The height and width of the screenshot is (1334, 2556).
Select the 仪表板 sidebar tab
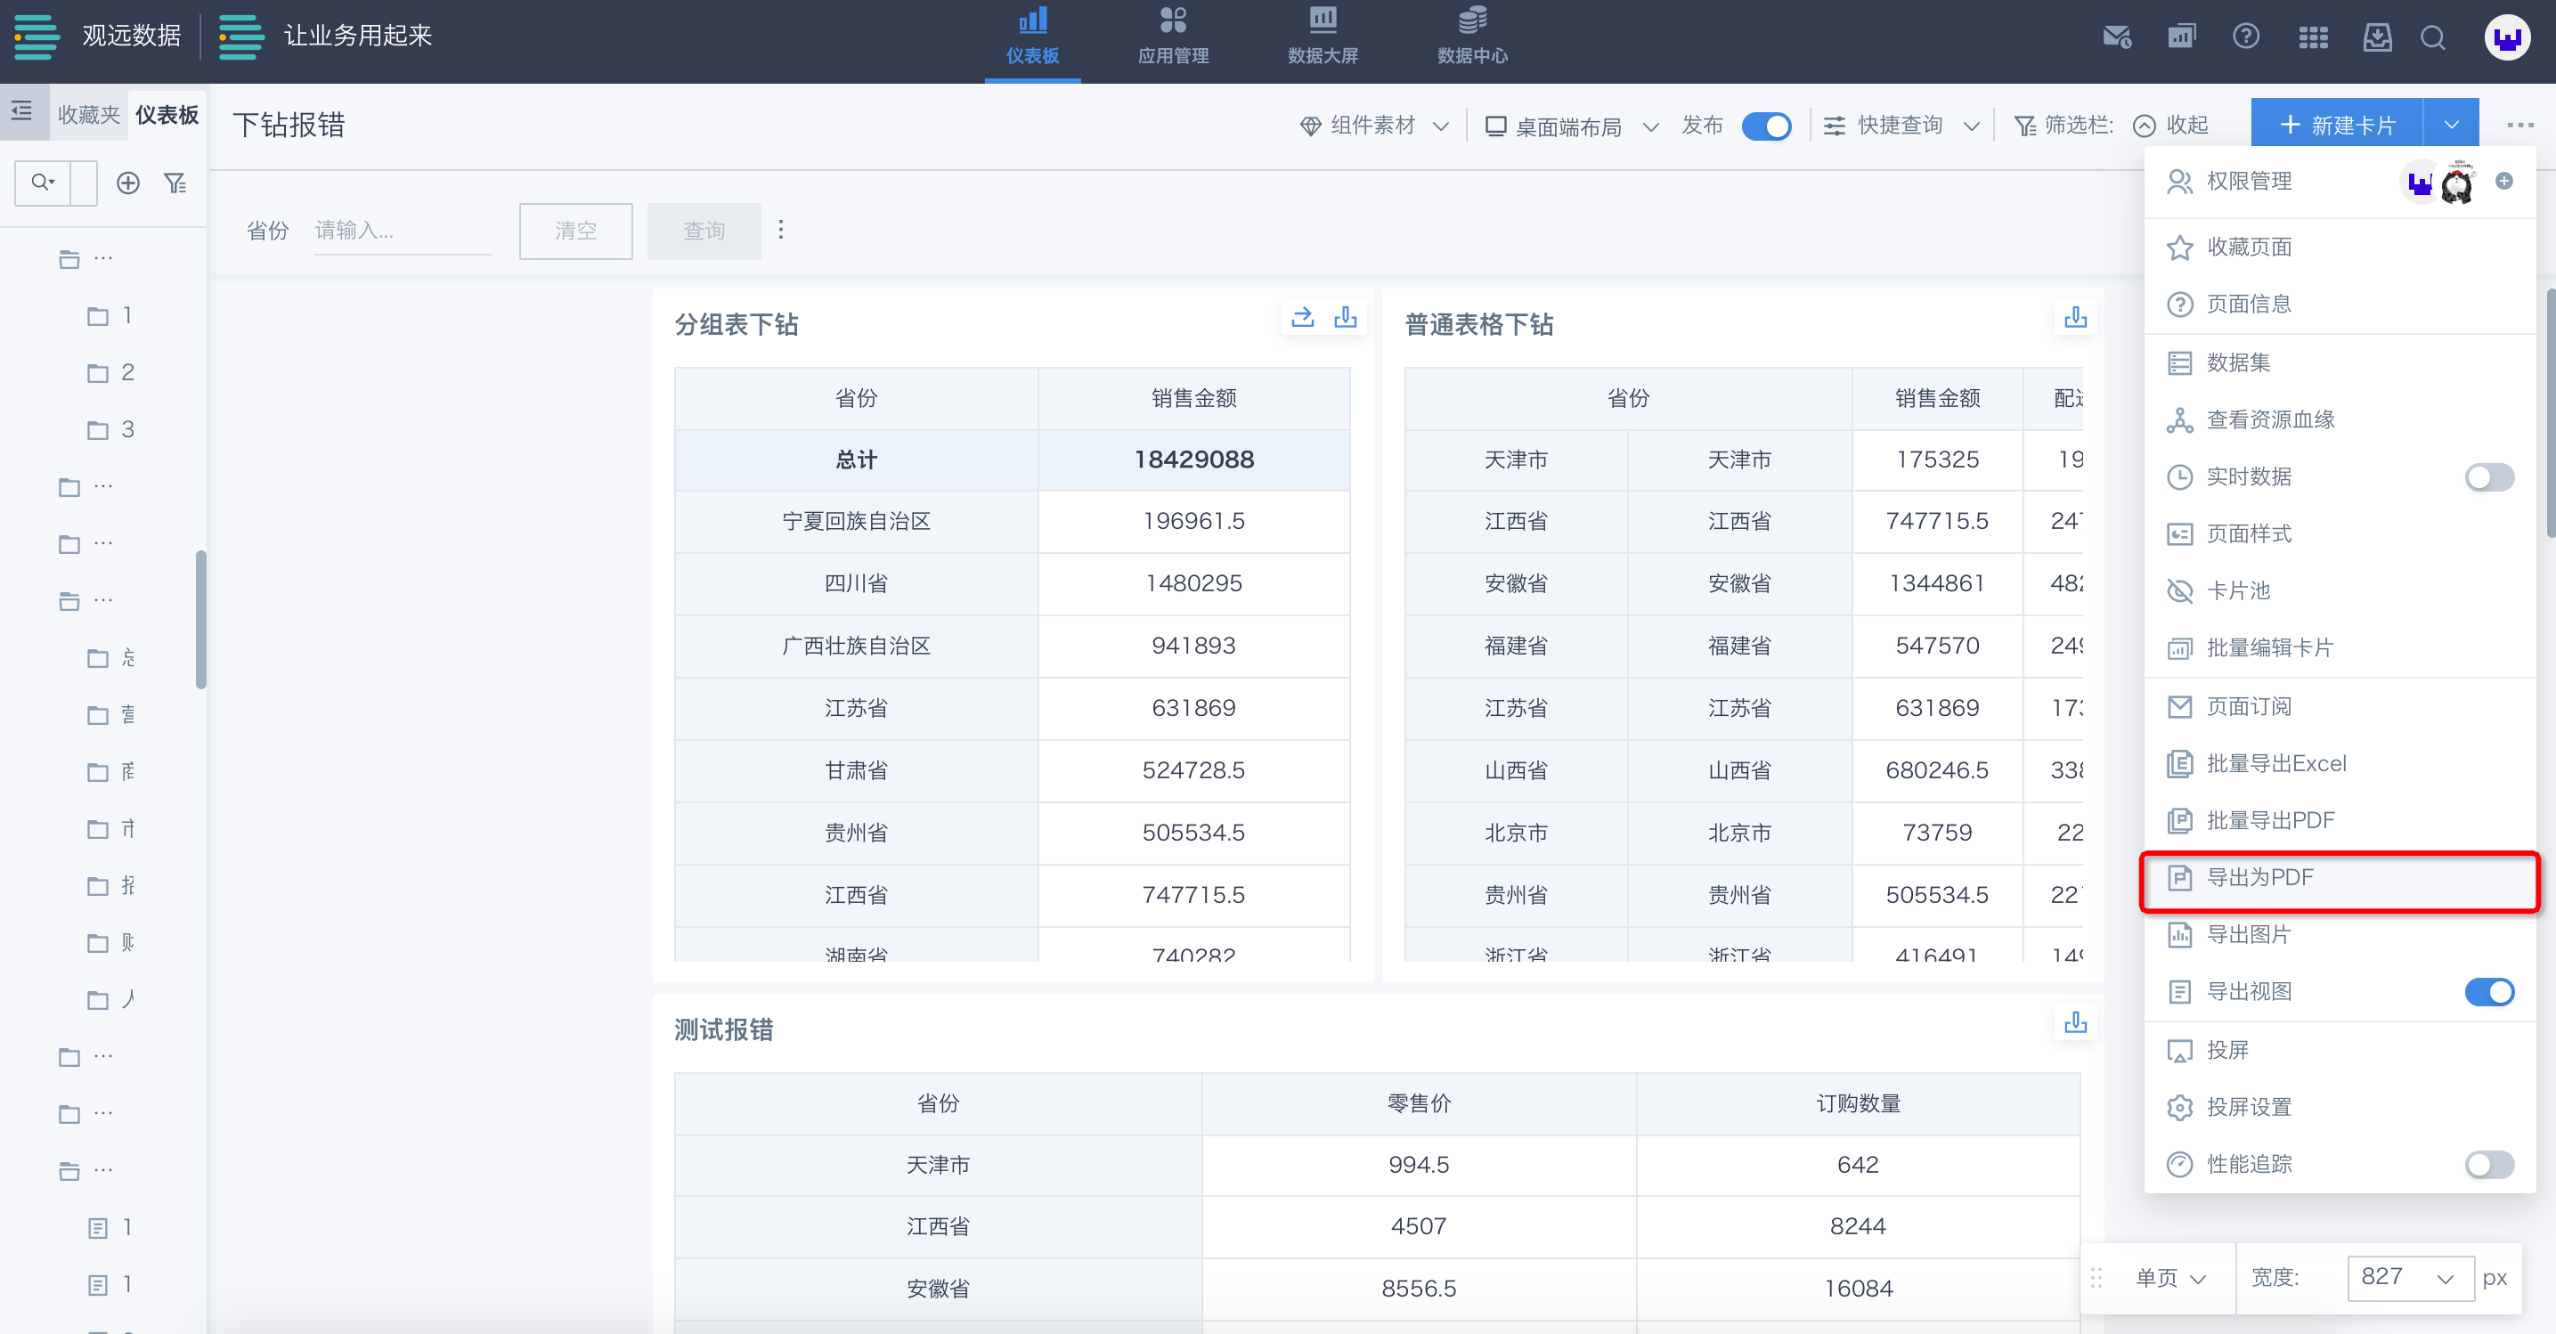point(167,114)
